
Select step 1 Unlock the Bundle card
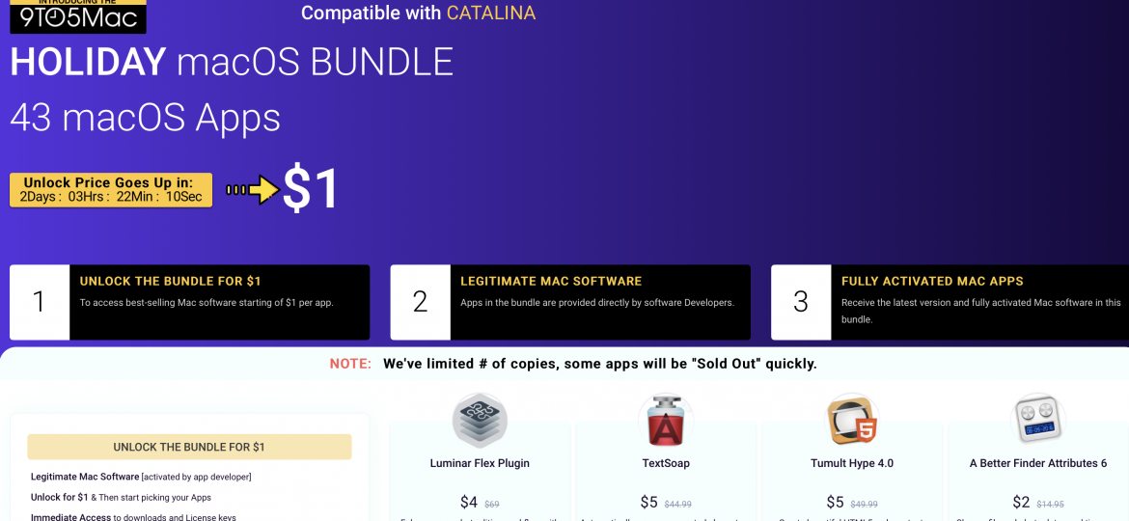click(x=190, y=302)
